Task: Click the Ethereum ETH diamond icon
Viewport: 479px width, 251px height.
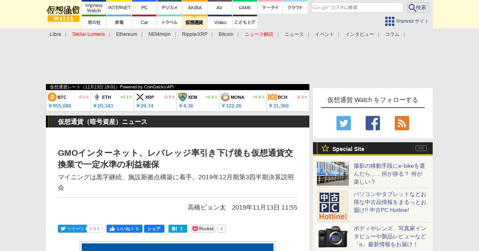Action: coord(97,97)
